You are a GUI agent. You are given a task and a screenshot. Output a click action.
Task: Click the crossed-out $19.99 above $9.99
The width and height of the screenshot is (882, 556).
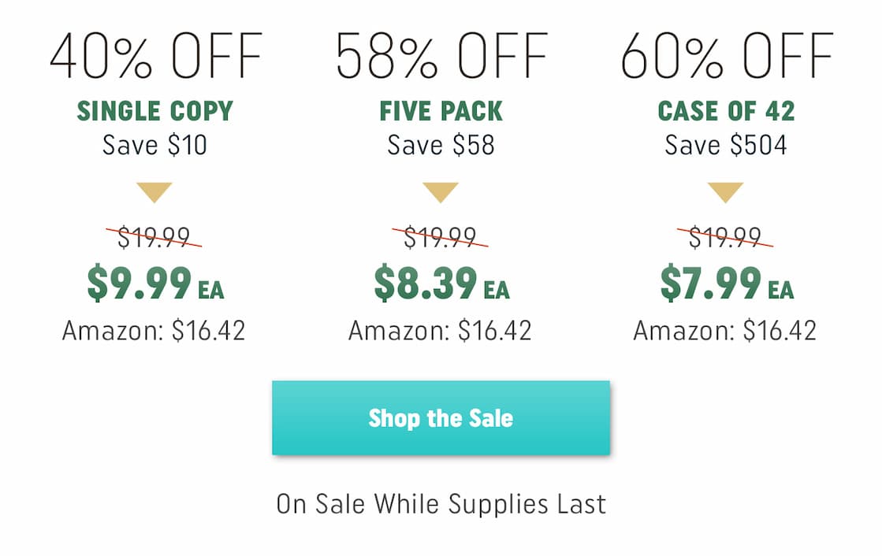pos(154,236)
